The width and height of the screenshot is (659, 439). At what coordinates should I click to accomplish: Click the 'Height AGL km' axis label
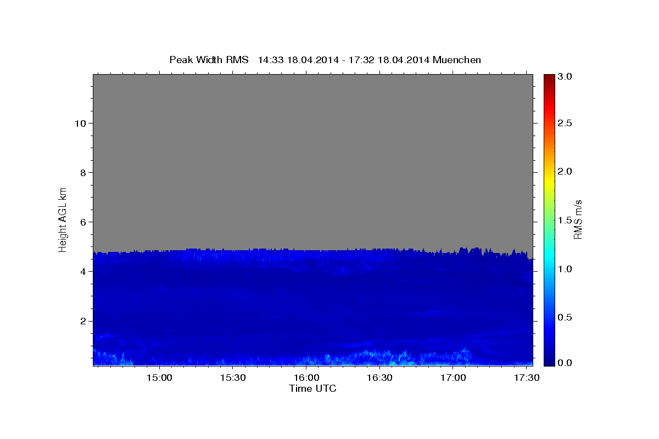[63, 219]
